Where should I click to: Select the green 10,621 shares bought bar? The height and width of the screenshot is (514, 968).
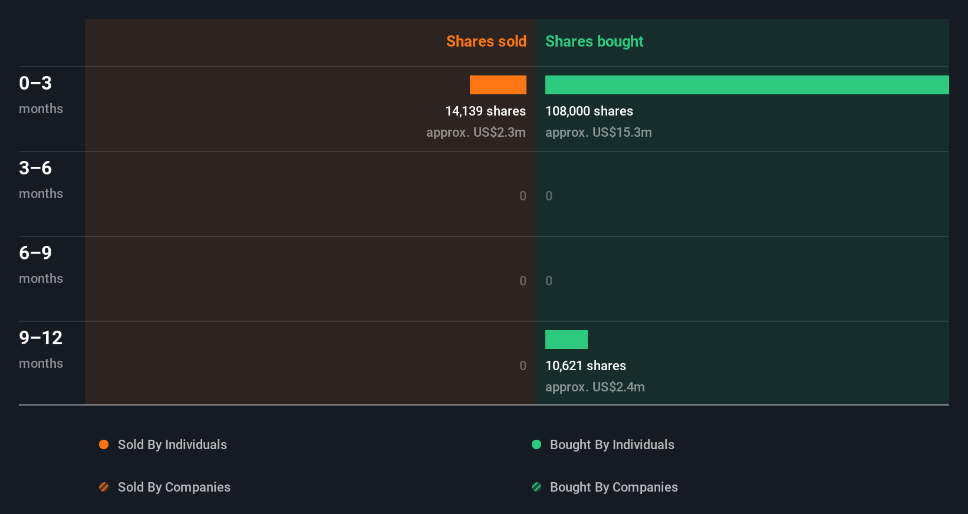pyautogui.click(x=567, y=340)
